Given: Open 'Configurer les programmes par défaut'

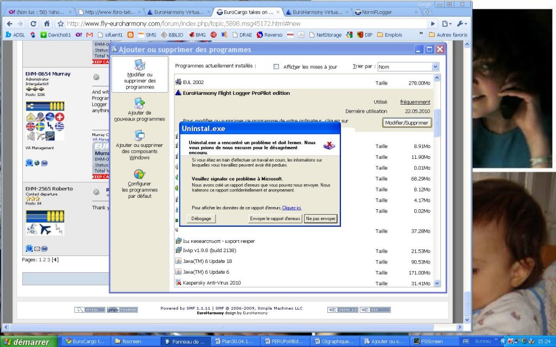Looking at the screenshot, I should coord(140,183).
